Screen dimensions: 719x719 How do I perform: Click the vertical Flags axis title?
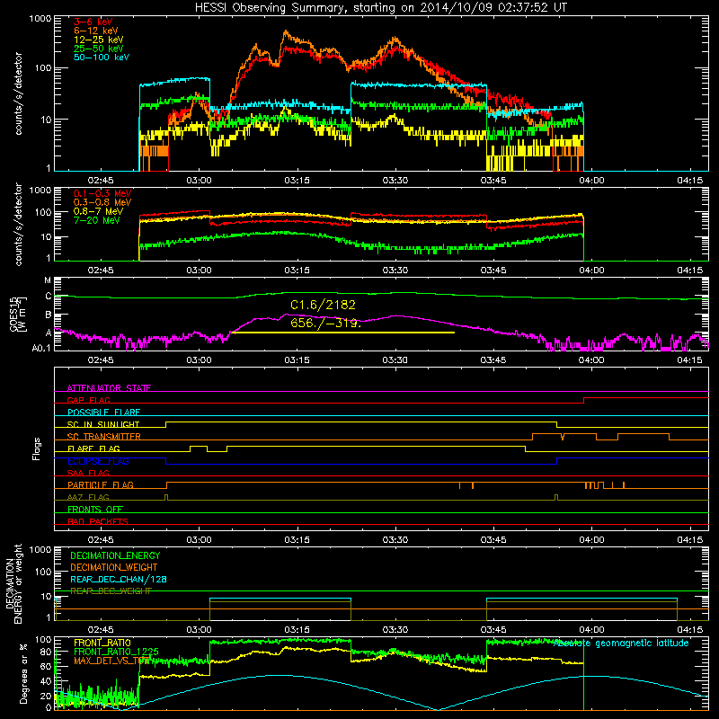pos(37,448)
